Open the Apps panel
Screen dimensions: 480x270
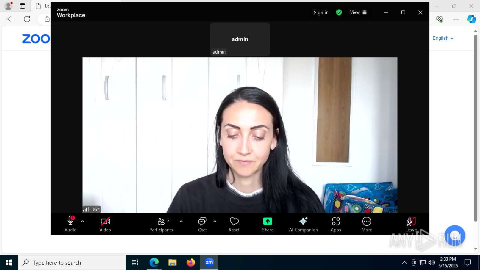(336, 224)
